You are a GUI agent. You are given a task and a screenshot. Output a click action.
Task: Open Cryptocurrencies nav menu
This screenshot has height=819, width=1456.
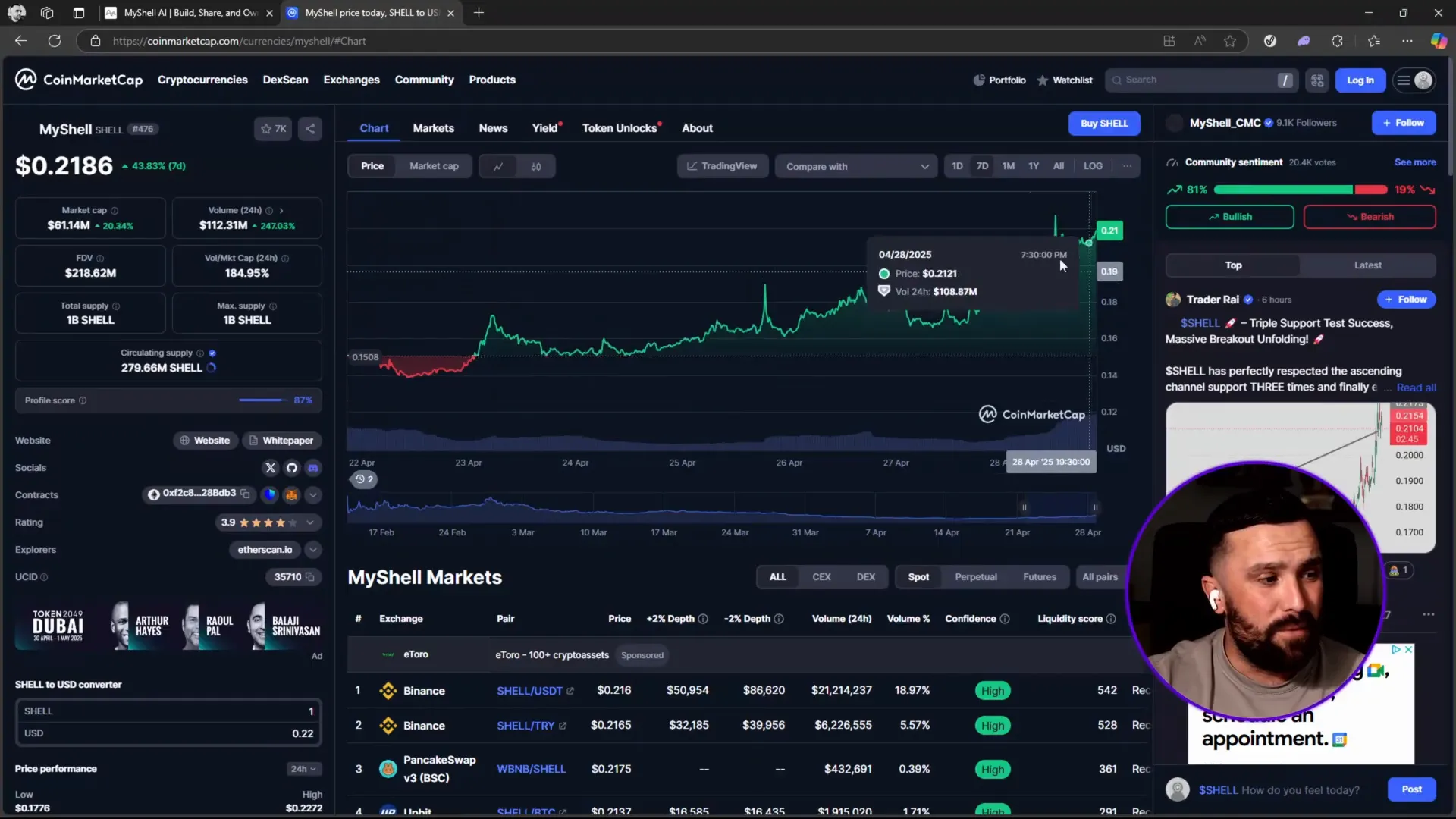202,80
